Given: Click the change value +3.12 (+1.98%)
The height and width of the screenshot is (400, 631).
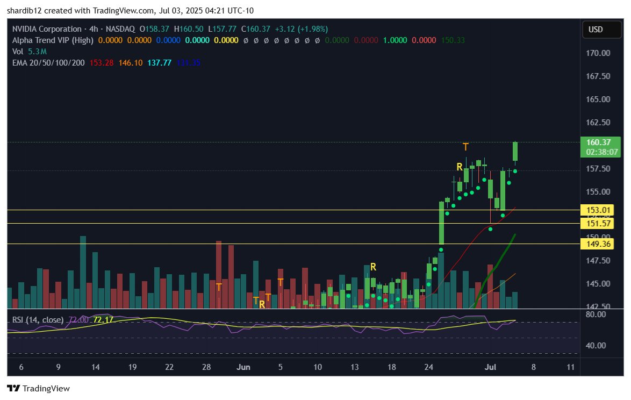Looking at the screenshot, I should click(x=302, y=29).
